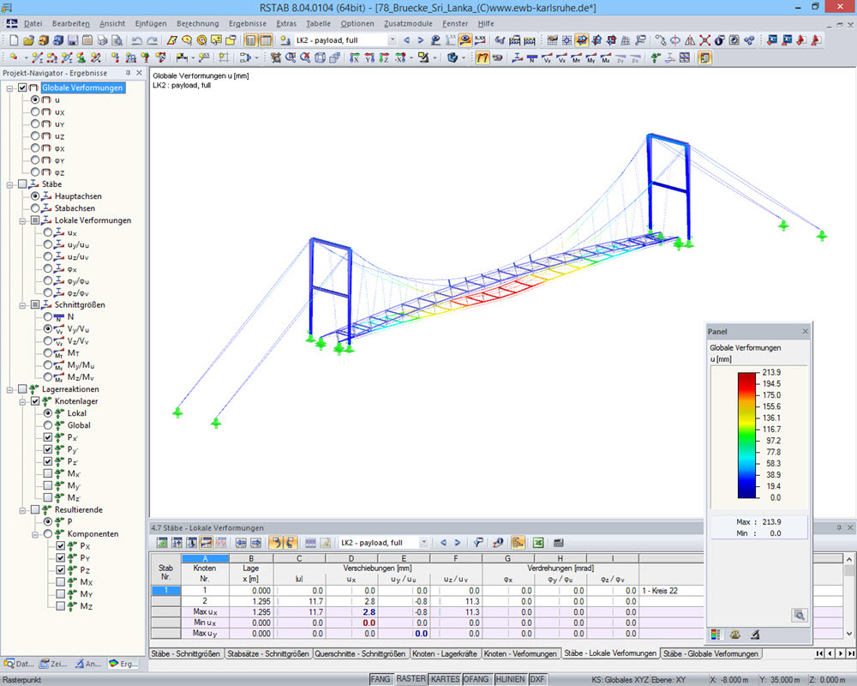
Task: Undo the last action
Action: coord(137,40)
